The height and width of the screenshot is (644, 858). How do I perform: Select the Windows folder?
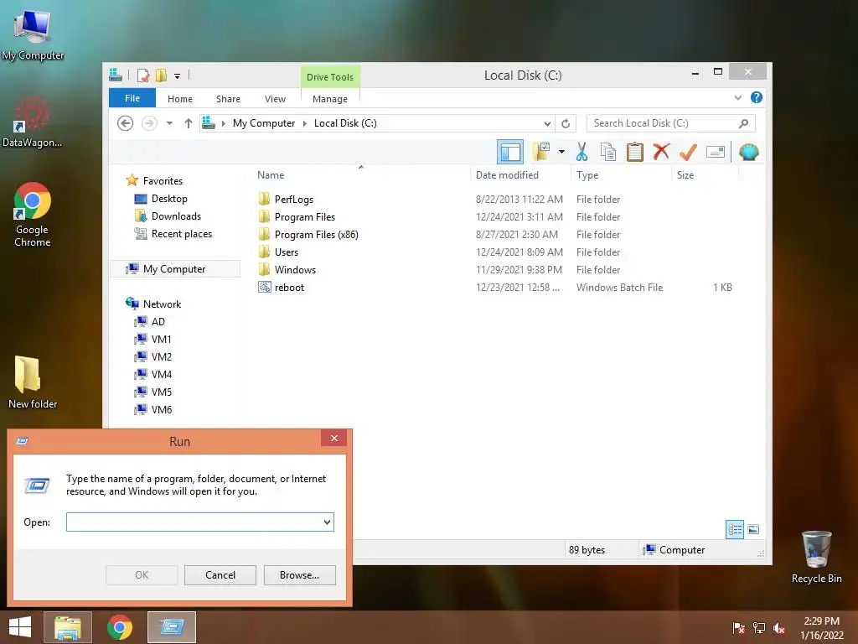[295, 269]
